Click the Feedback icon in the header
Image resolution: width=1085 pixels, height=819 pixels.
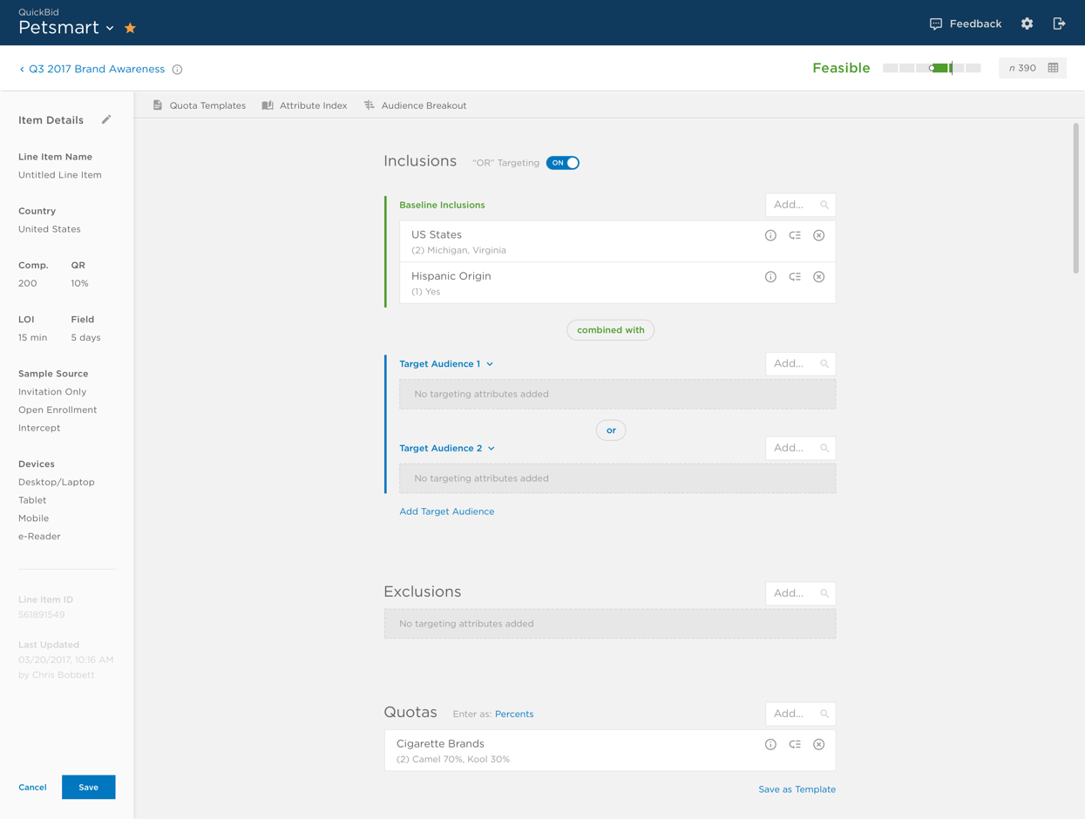coord(934,24)
